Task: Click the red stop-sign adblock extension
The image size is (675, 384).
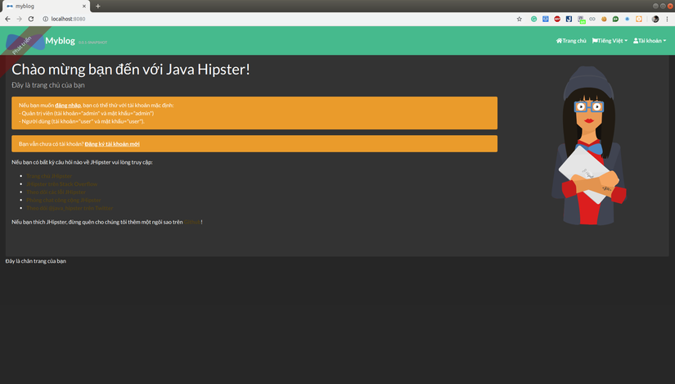Action: click(x=557, y=19)
